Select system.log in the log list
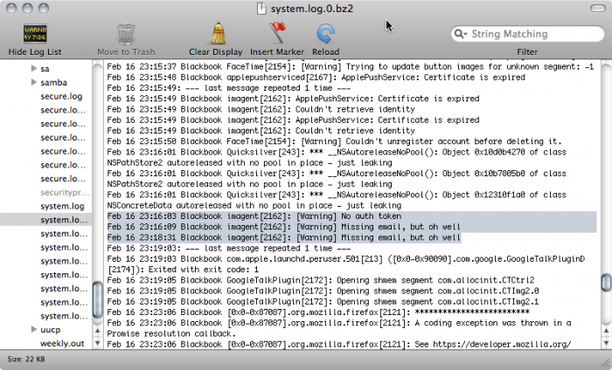This screenshot has height=370, width=612. pos(62,206)
